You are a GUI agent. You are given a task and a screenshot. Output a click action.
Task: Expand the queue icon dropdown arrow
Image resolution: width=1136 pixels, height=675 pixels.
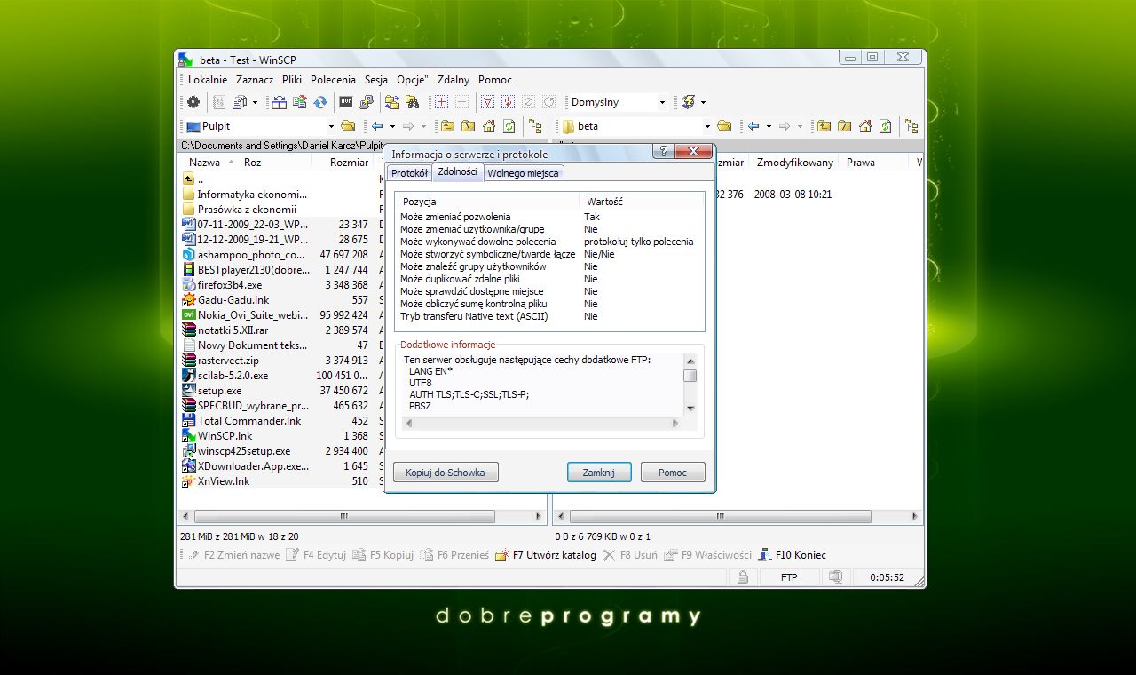[x=255, y=102]
